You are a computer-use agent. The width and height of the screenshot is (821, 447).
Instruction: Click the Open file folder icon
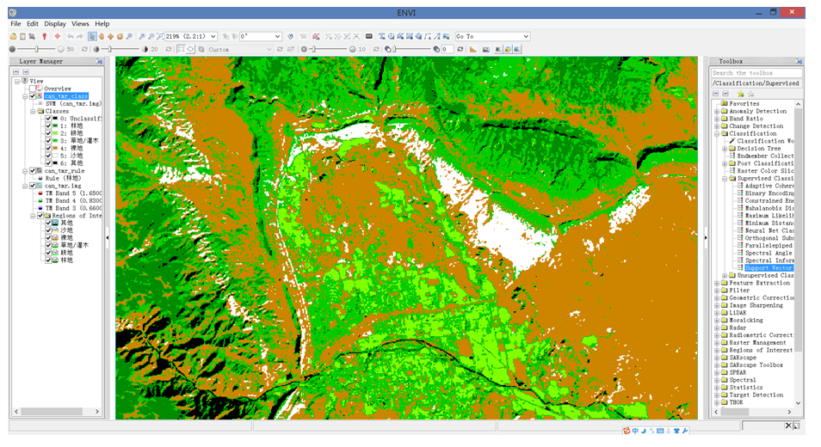click(13, 37)
